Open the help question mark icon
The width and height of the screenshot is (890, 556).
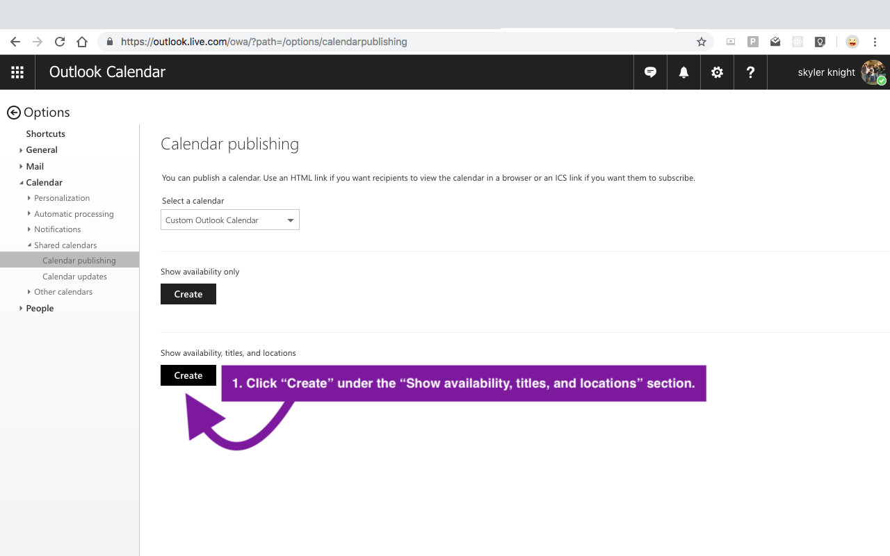750,72
